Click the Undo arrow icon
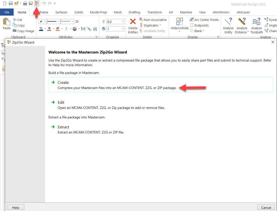277x211 pixels. 44,3
